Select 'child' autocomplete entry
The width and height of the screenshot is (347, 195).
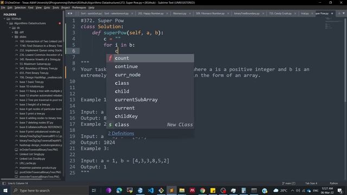click(x=150, y=92)
